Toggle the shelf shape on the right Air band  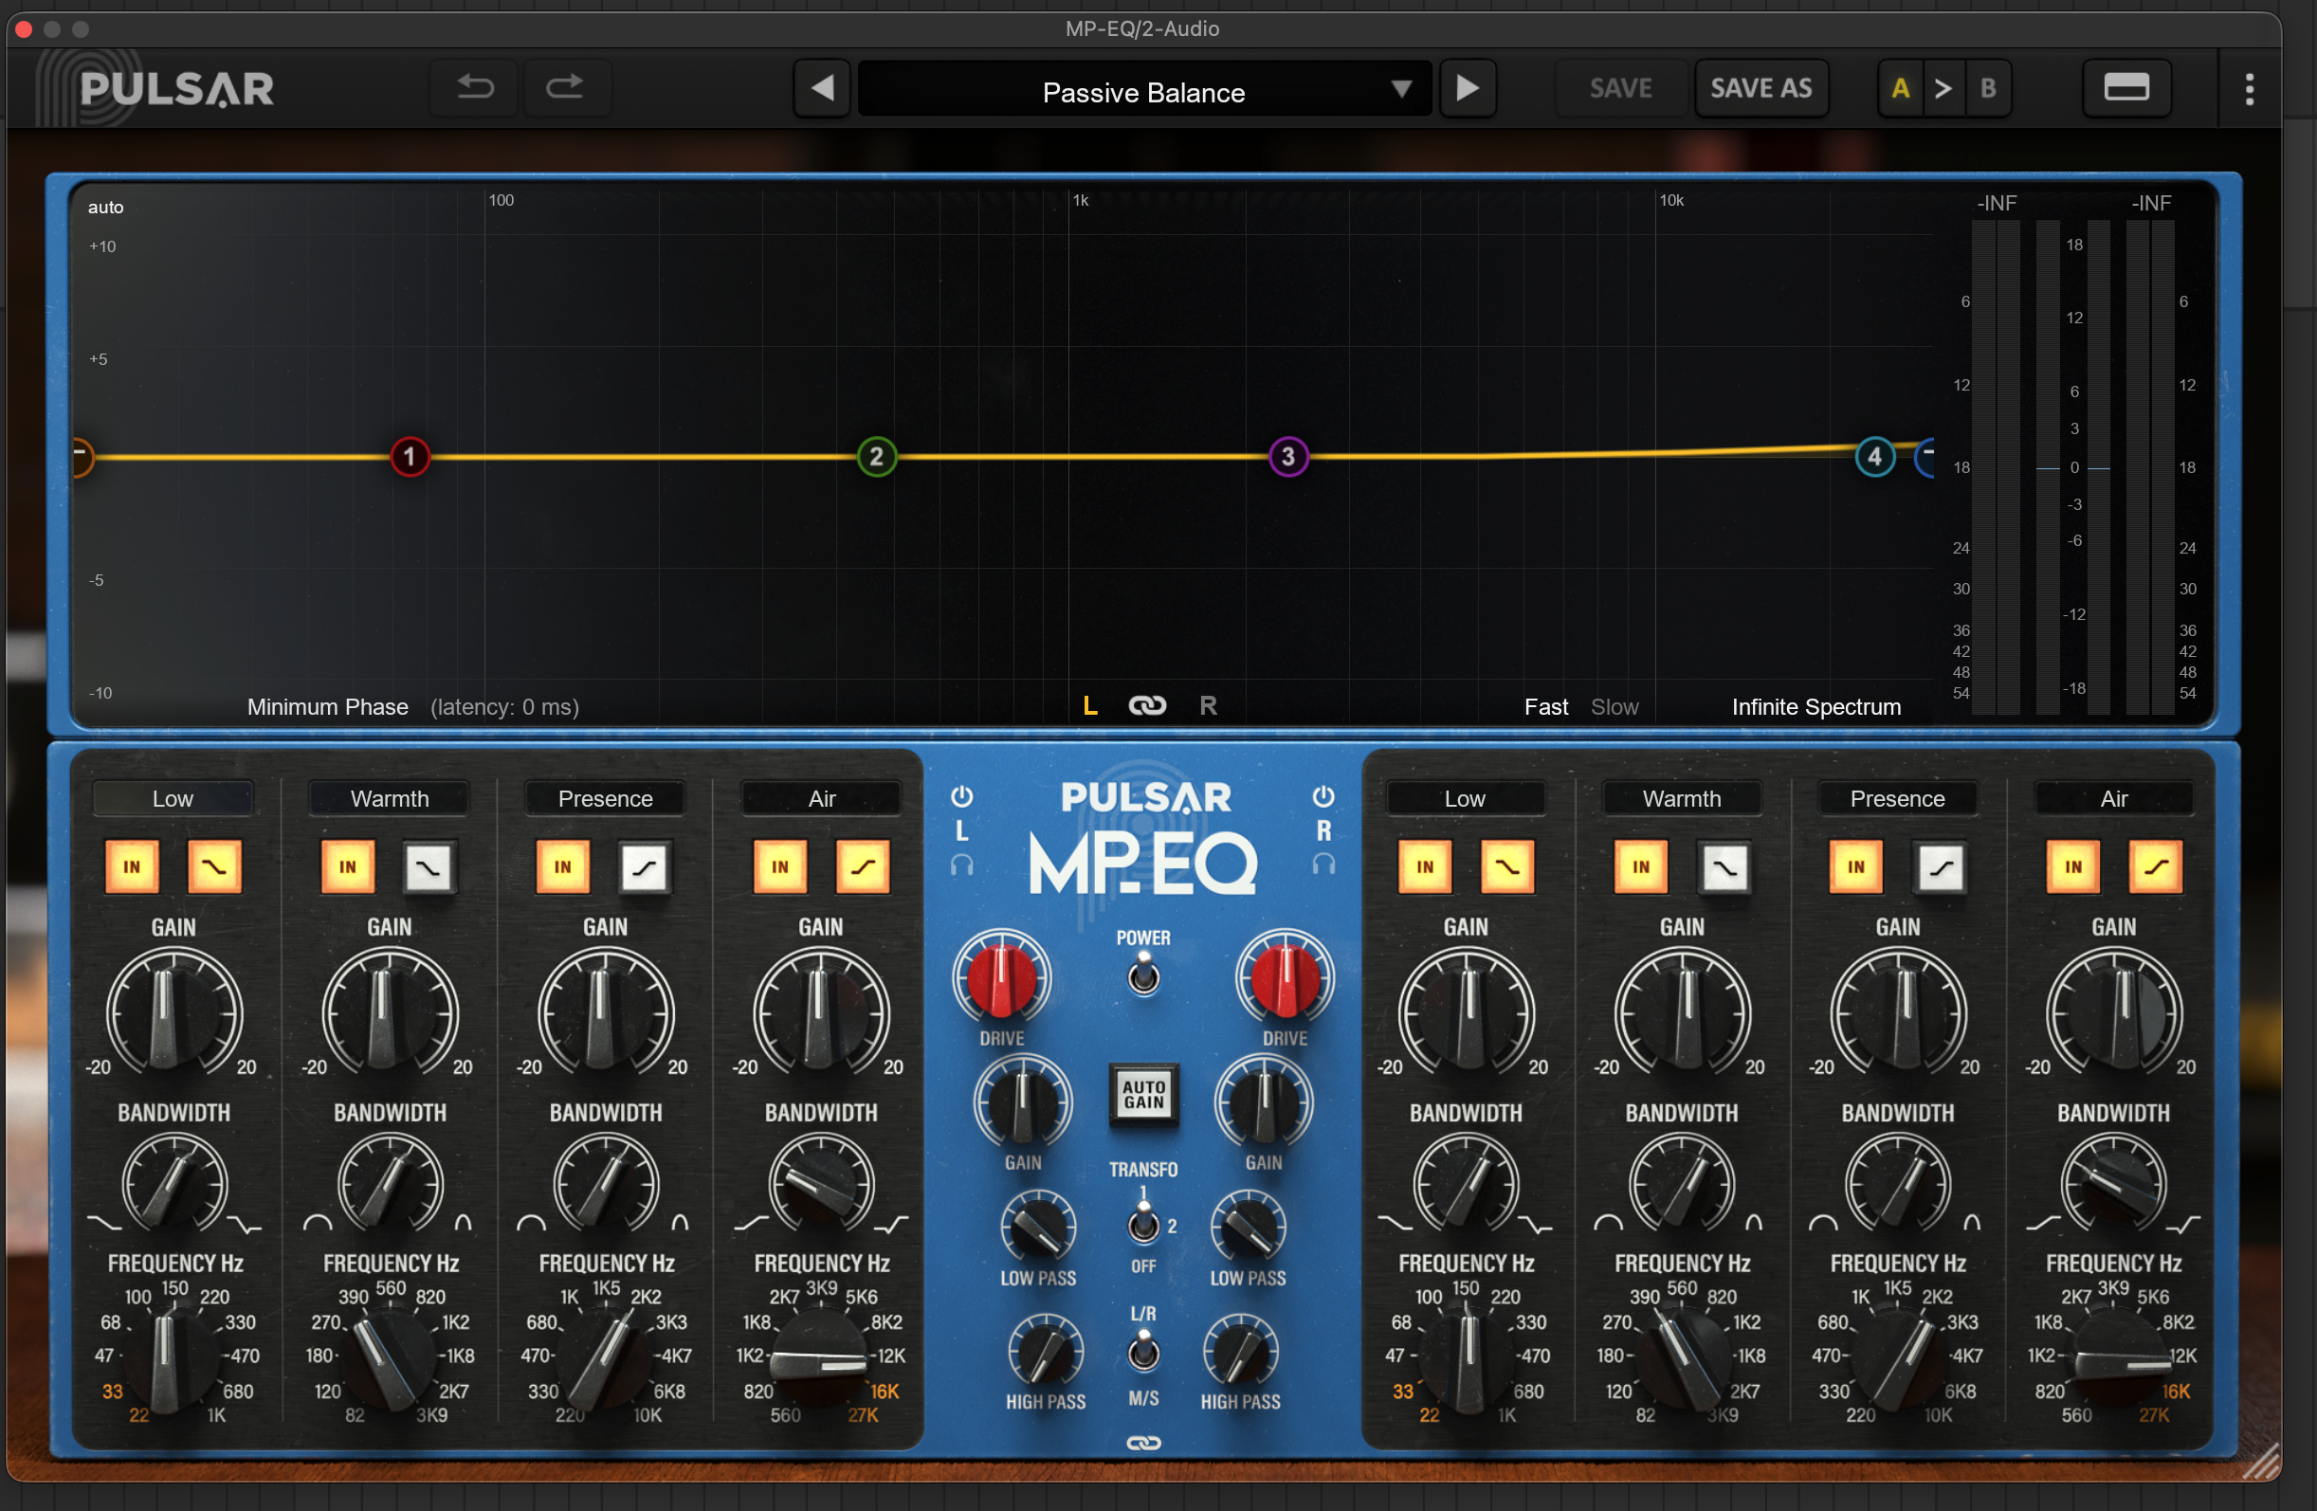click(x=2156, y=866)
